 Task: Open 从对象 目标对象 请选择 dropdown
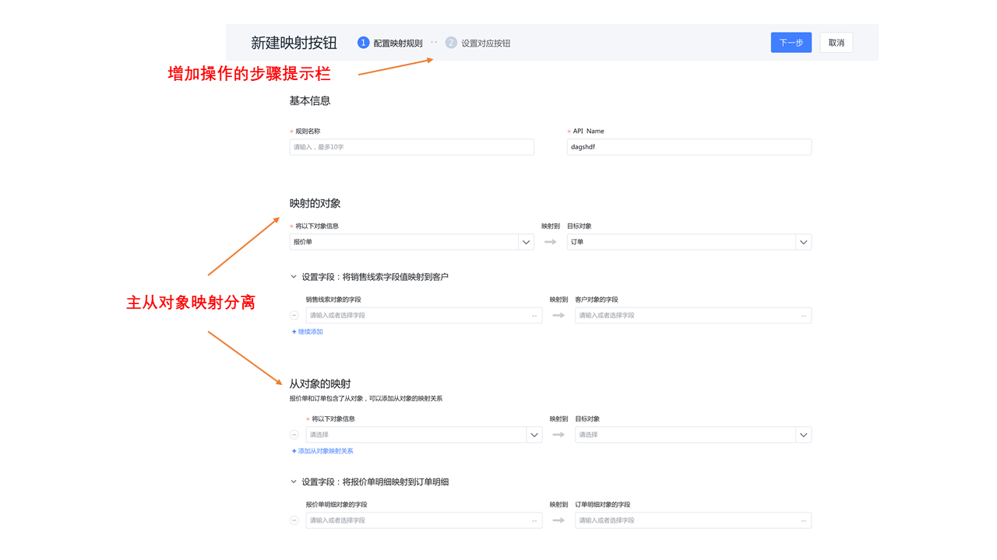pos(693,435)
